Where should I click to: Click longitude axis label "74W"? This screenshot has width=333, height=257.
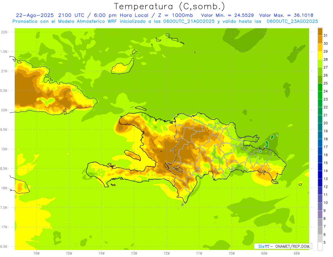[102, 253]
